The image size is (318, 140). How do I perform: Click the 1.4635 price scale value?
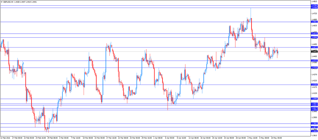(314, 26)
